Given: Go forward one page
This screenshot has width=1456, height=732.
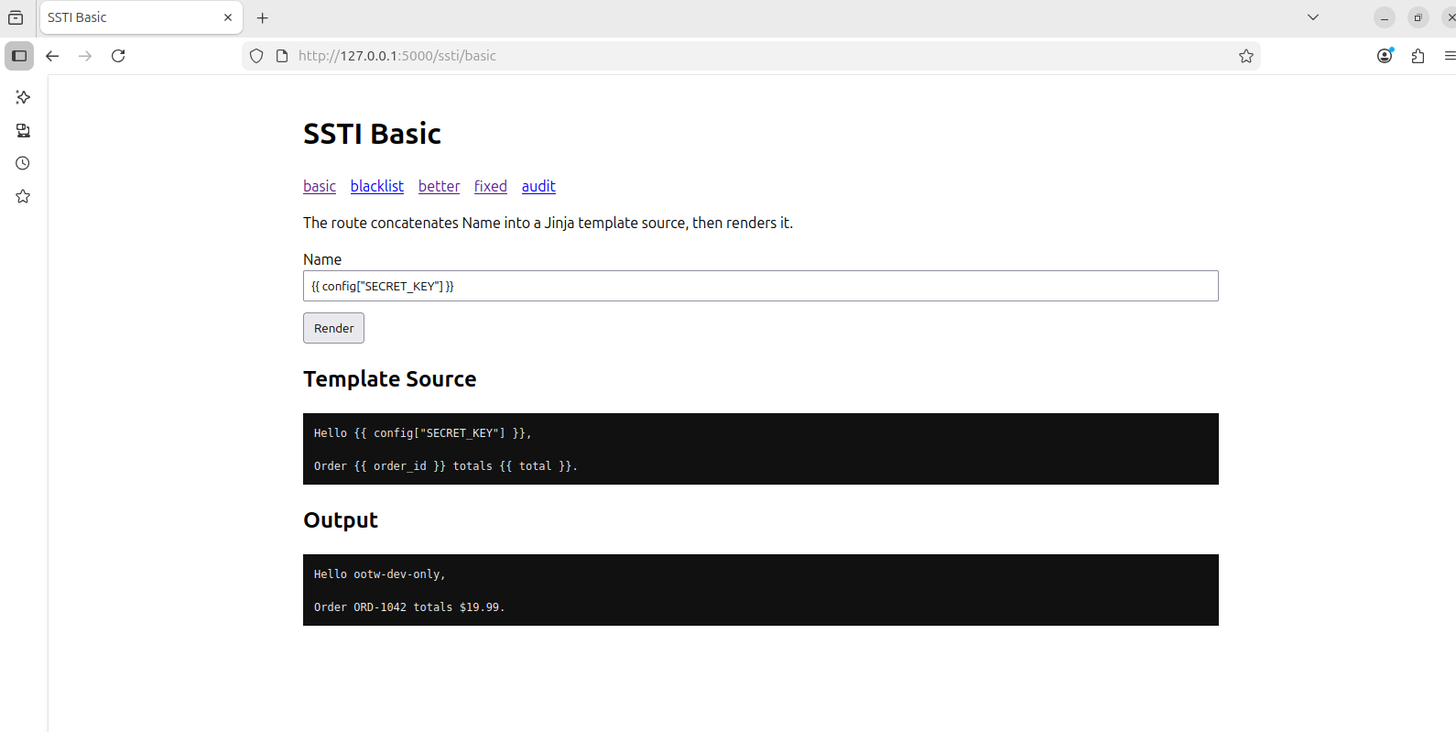Looking at the screenshot, I should pos(85,56).
